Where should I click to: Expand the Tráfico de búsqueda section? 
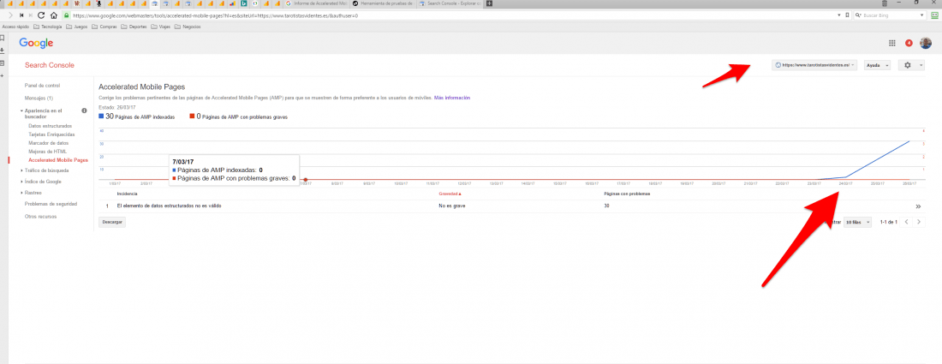tap(21, 170)
